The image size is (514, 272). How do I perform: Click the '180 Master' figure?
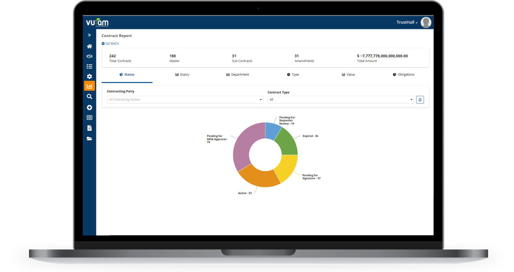(x=175, y=58)
